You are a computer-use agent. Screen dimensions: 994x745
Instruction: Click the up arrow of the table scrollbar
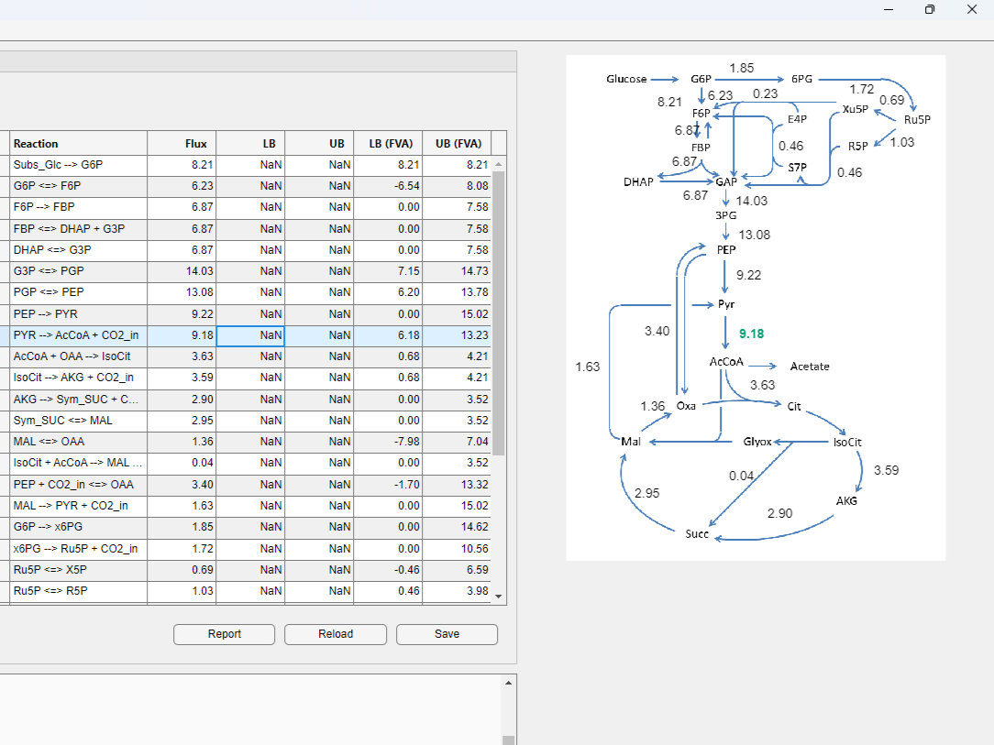pos(498,164)
